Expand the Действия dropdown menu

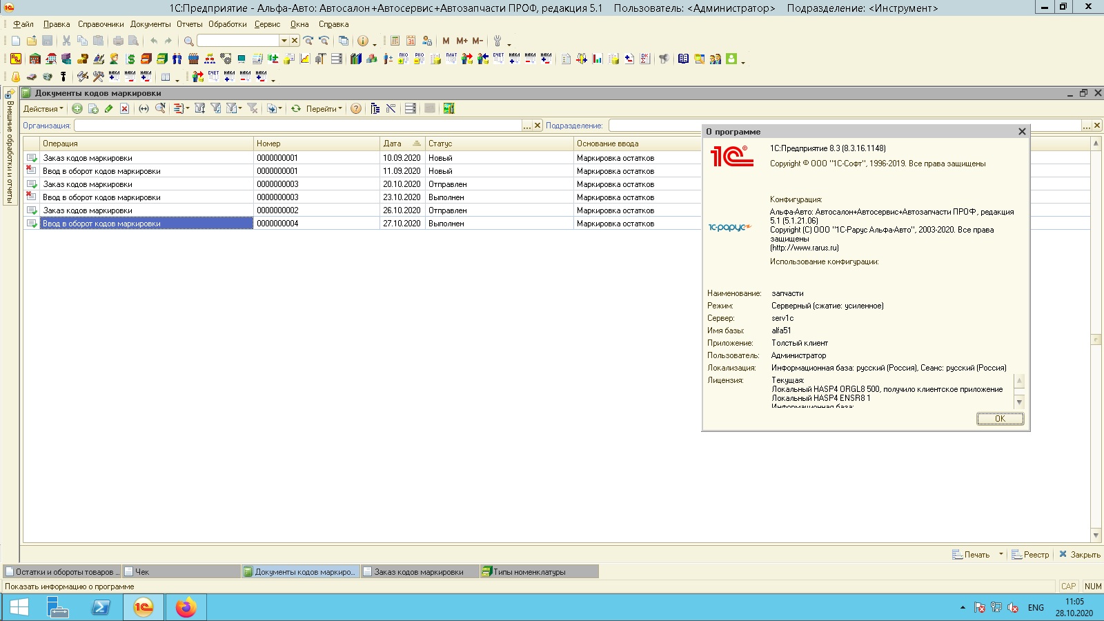tap(43, 108)
